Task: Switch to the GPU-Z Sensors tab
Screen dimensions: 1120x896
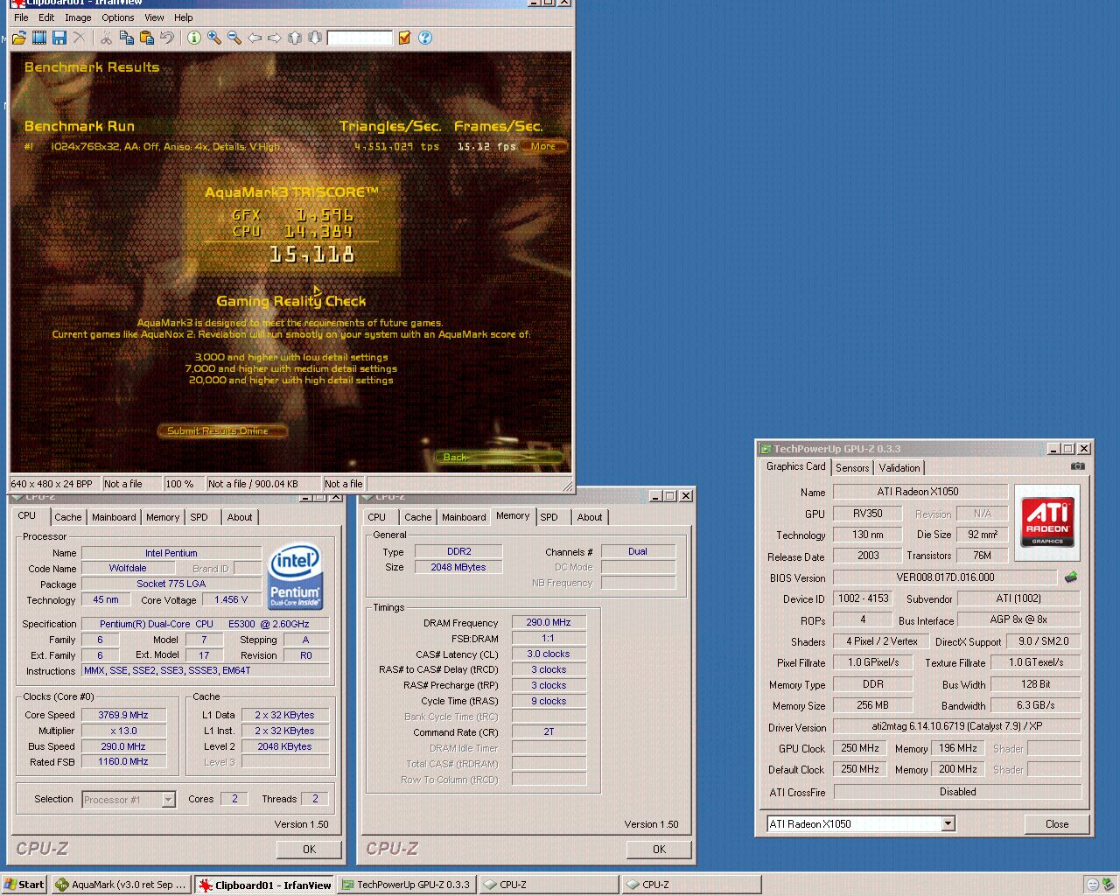Action: (x=852, y=468)
